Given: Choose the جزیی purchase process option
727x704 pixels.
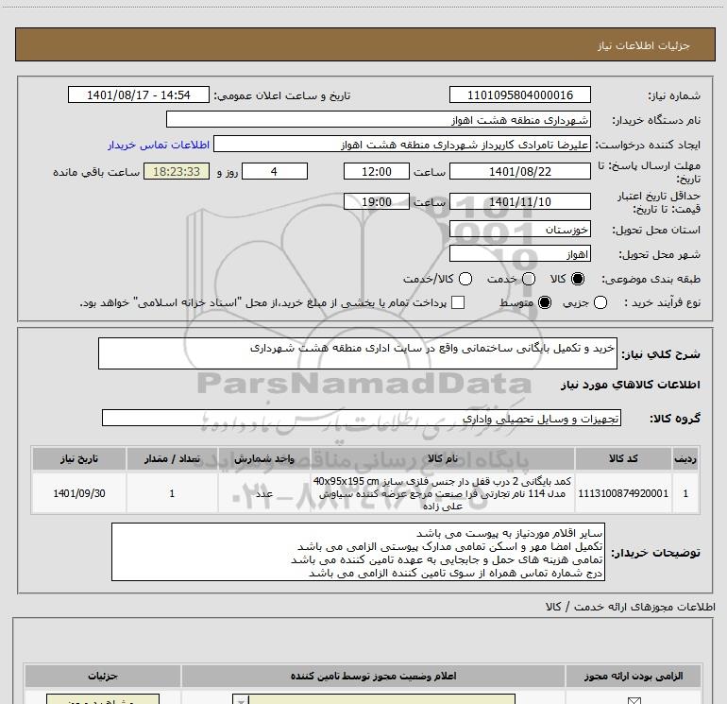Looking at the screenshot, I should [x=600, y=302].
